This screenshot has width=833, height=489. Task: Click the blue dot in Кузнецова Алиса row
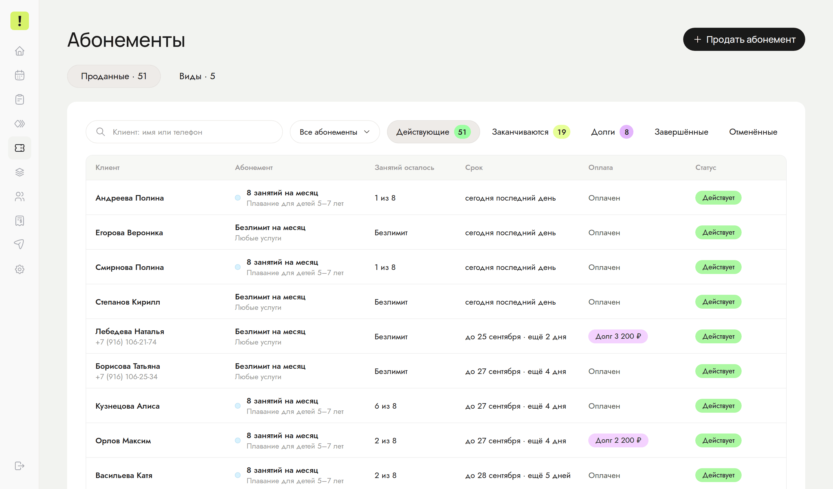(238, 406)
